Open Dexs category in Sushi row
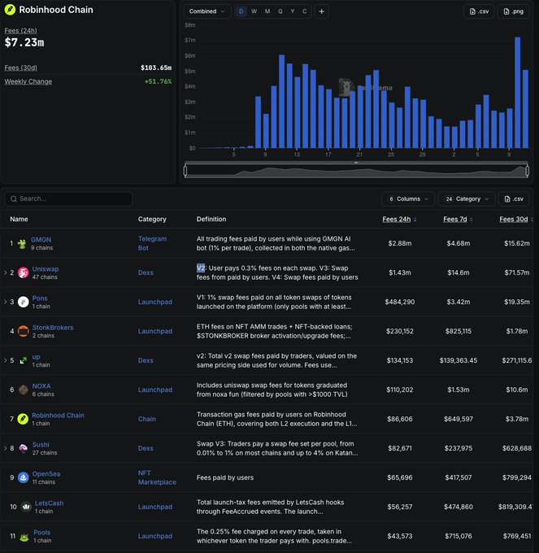 coord(146,448)
